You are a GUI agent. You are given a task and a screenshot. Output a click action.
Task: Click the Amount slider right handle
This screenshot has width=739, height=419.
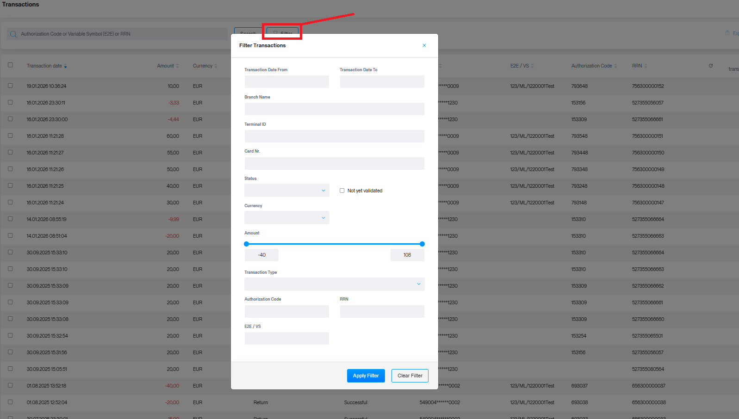click(422, 244)
